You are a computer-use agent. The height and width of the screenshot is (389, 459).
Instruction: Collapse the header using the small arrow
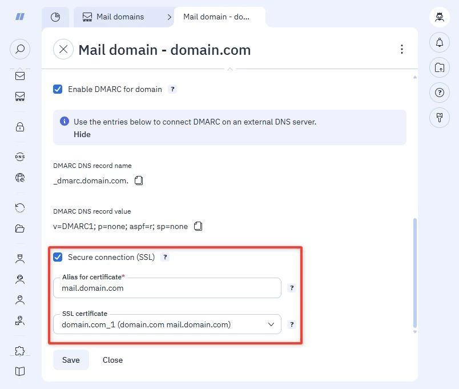coord(230,69)
